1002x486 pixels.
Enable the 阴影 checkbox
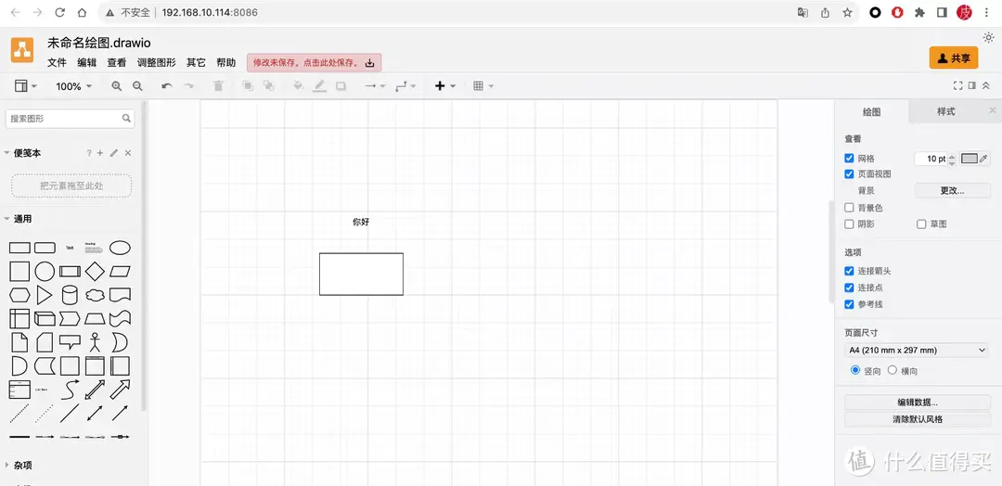[x=849, y=224]
